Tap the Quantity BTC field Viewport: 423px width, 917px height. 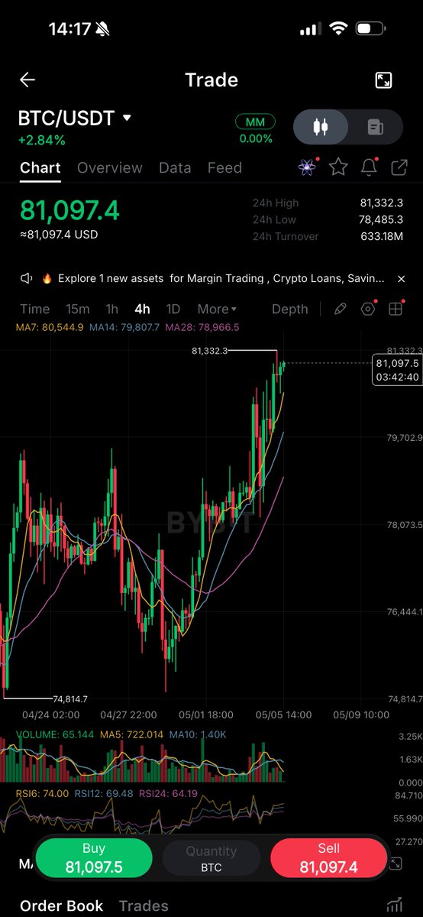coord(211,859)
